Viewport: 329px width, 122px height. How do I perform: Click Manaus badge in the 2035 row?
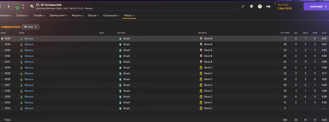click(22, 39)
